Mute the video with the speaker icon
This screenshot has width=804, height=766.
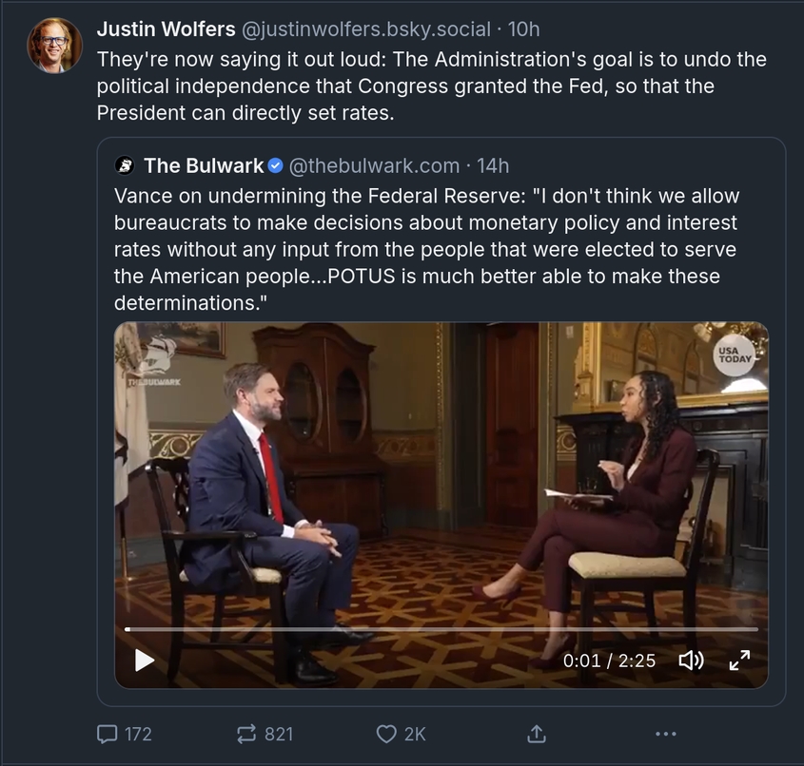click(x=691, y=660)
